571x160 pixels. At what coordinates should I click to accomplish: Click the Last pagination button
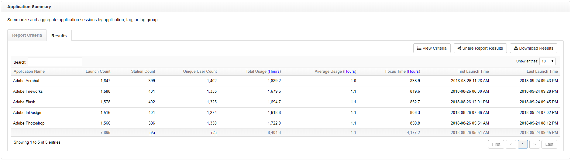point(549,144)
